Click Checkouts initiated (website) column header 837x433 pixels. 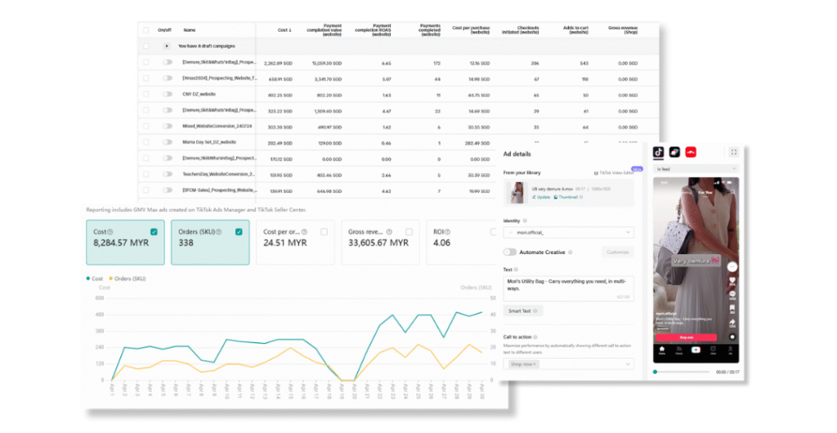point(521,30)
